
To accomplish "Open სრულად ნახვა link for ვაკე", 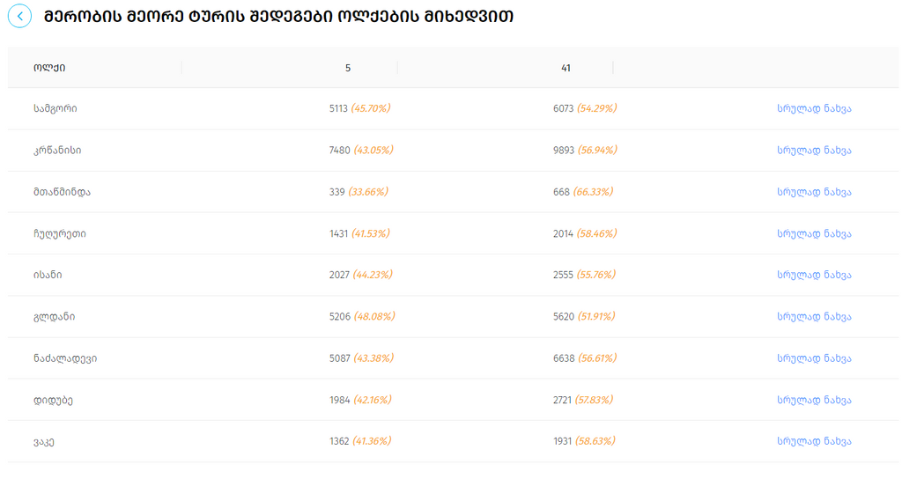I will 814,441.
